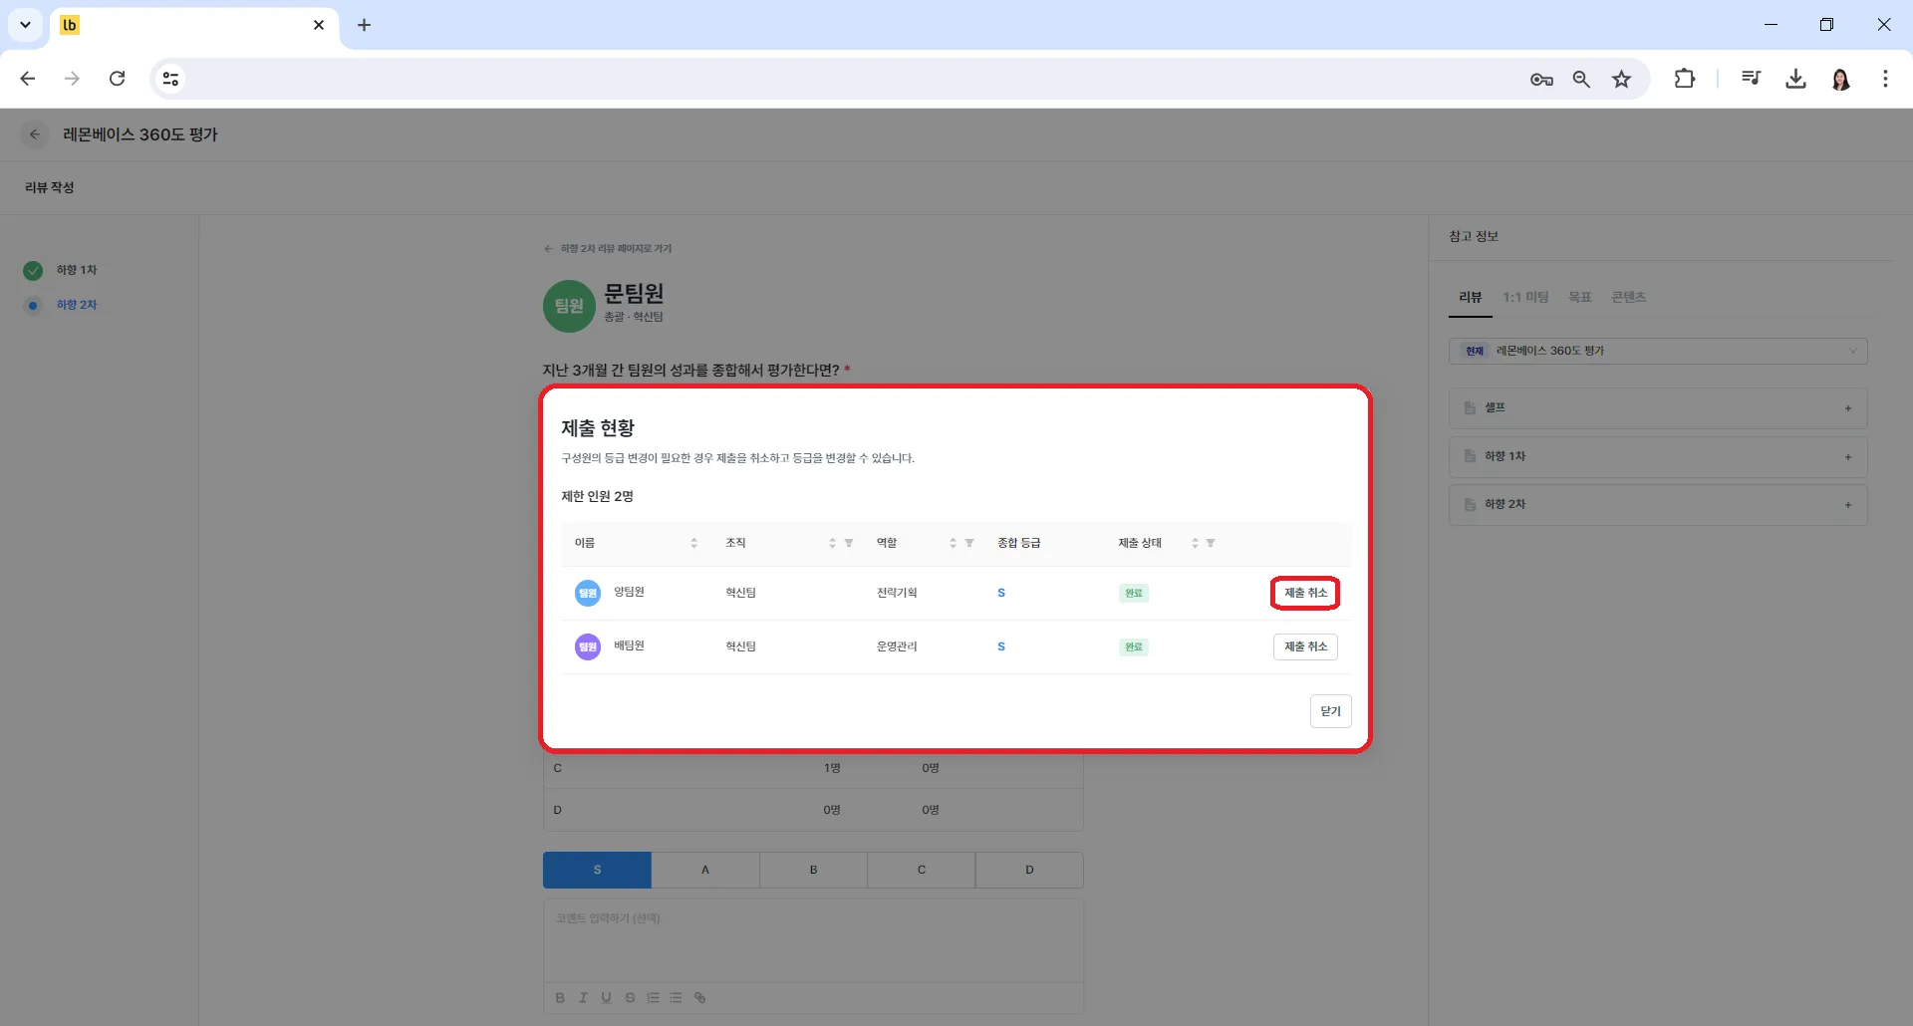Select grade A
The image size is (1913, 1026).
click(705, 870)
